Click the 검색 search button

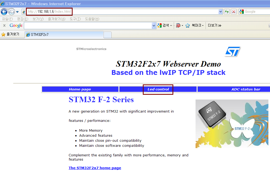[x=163, y=25]
